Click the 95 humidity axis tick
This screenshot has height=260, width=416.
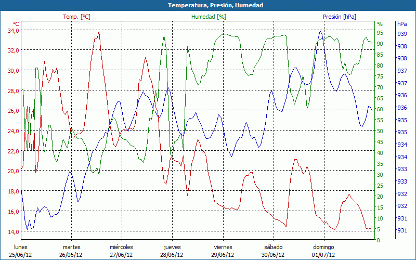[380, 33]
